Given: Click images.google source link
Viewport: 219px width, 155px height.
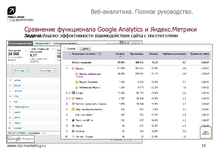Looking at the screenshot, I should pyautogui.click(x=21, y=107).
